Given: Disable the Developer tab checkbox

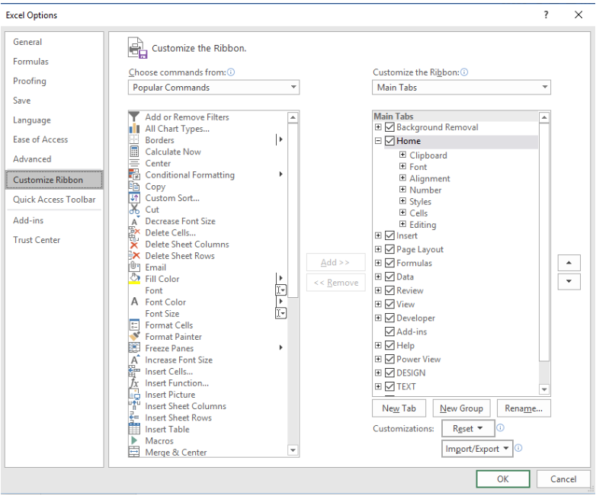Looking at the screenshot, I should click(389, 318).
